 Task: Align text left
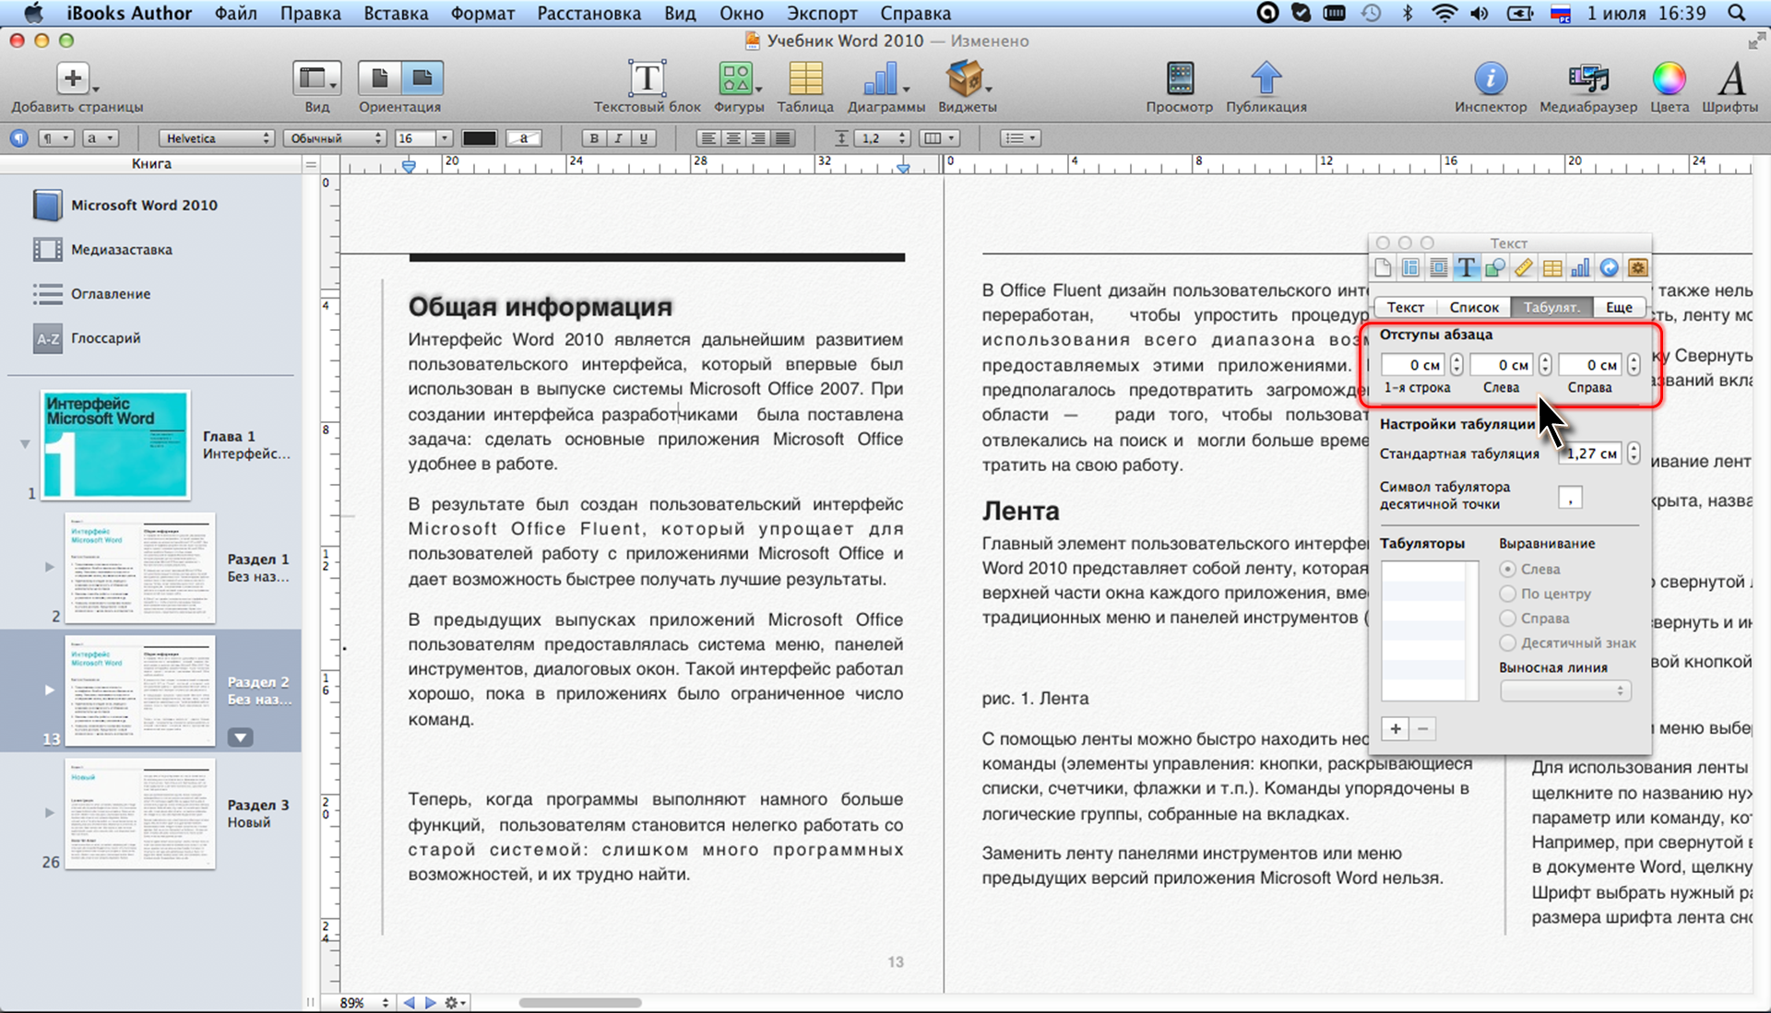click(708, 138)
